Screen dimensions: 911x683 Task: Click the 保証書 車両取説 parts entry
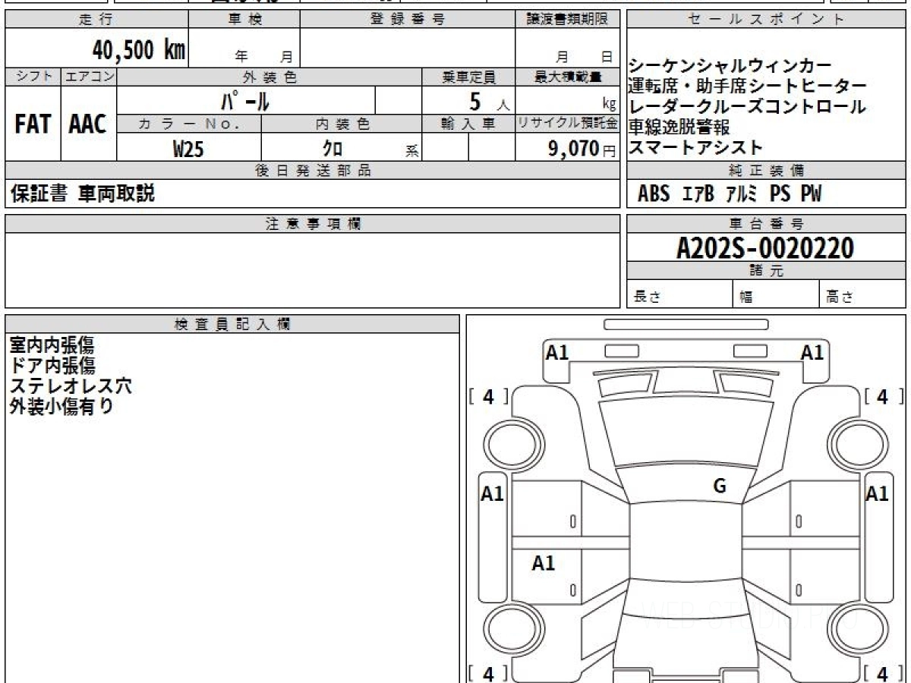click(x=82, y=194)
